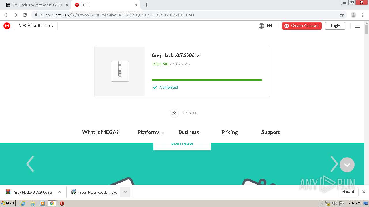369x207 pixels.
Task: Close the Grey Hack Free Download tab
Action: pos(67,5)
